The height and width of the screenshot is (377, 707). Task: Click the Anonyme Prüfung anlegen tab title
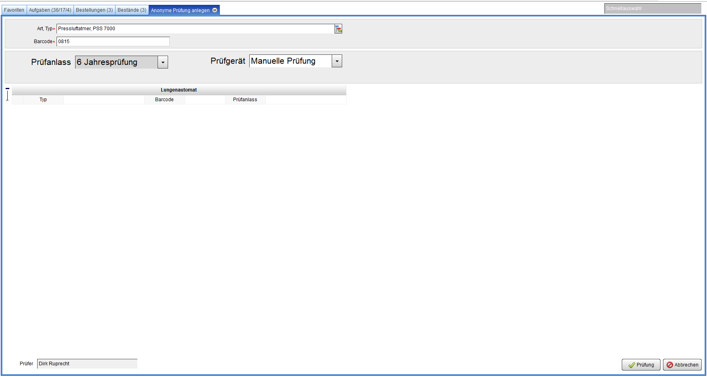pos(180,10)
